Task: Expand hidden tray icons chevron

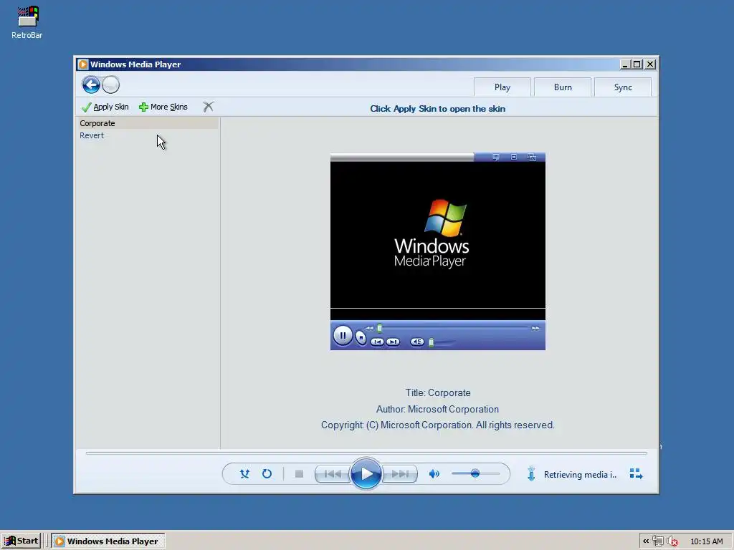Action: pyautogui.click(x=646, y=541)
